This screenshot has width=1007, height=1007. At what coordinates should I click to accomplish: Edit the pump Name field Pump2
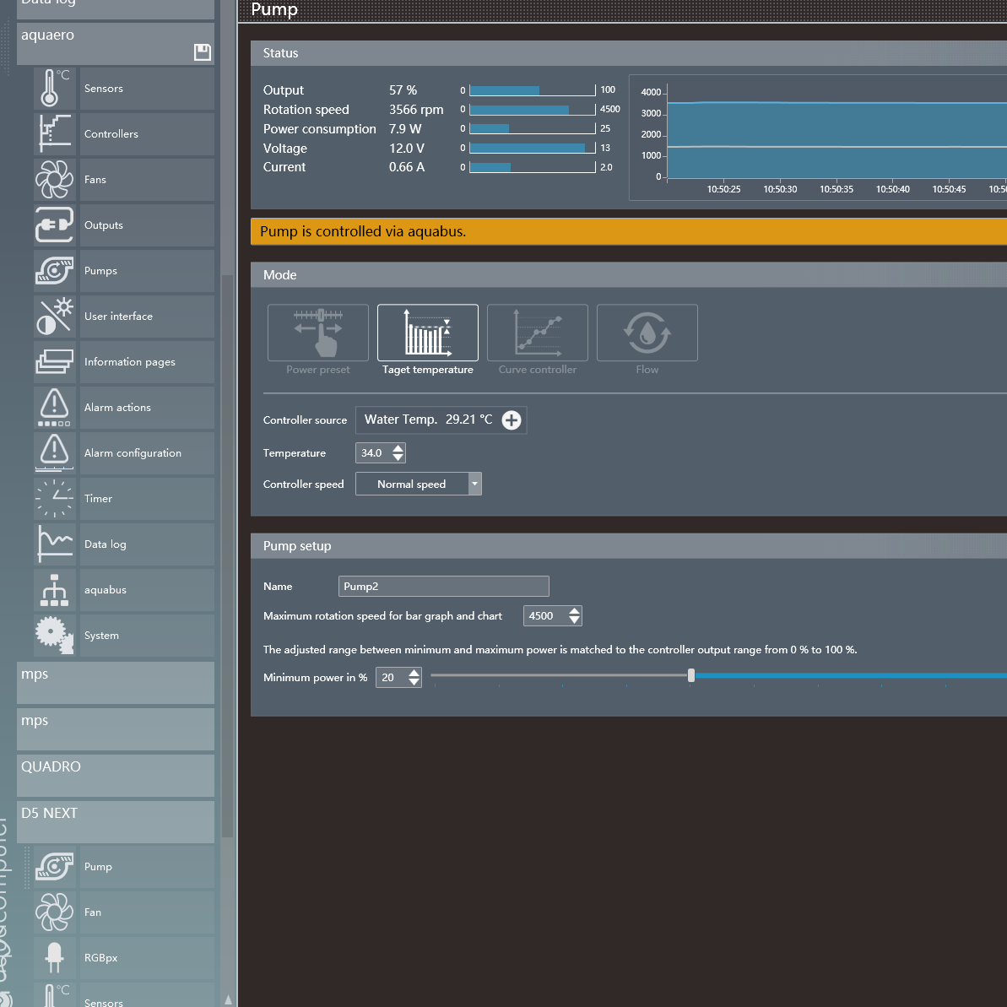[x=444, y=587]
